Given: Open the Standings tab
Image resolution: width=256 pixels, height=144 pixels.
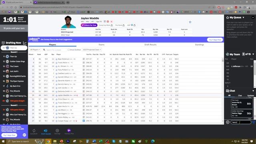Looking at the screenshot, I should pos(199,44).
